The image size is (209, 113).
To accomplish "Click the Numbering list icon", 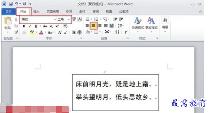I will tap(96, 19).
